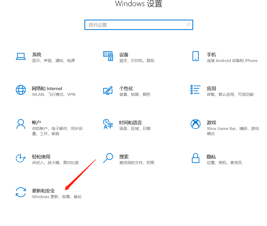Click the text Windows 更新、恢复、备份
The image size is (267, 226).
(x=57, y=197)
